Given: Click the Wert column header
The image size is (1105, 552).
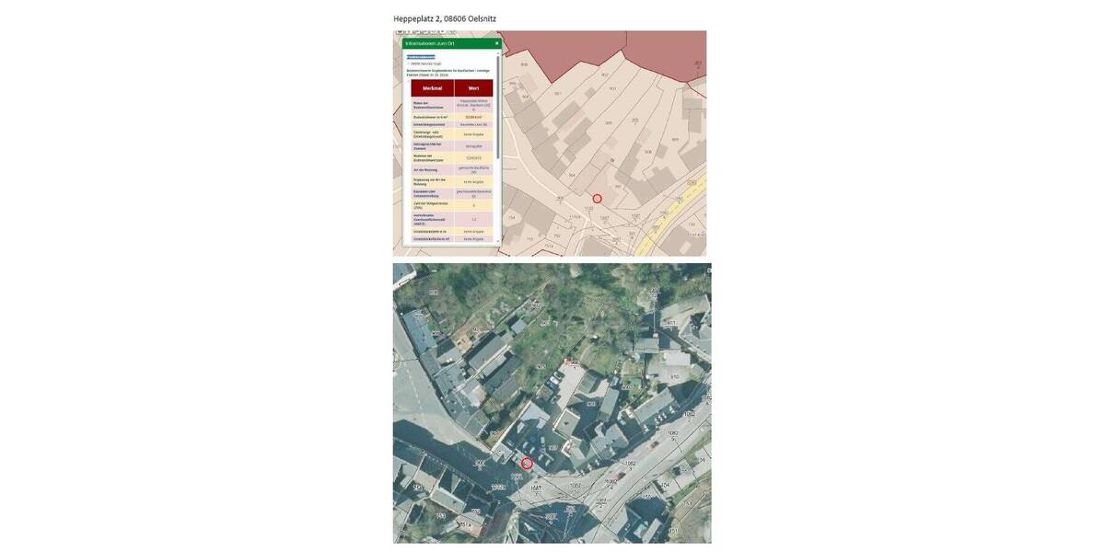Looking at the screenshot, I should point(473,87).
